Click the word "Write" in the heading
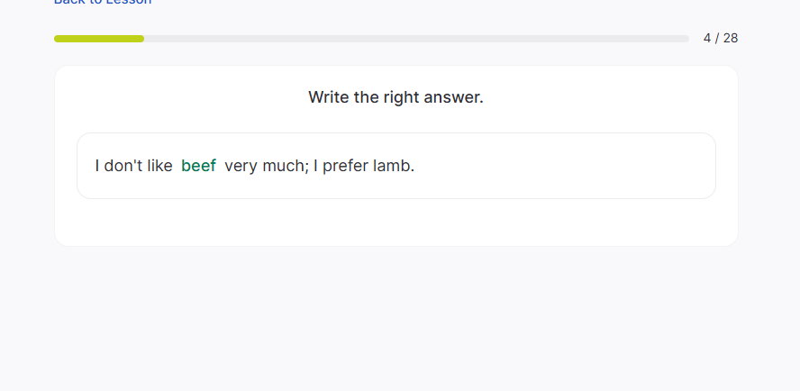 point(329,97)
